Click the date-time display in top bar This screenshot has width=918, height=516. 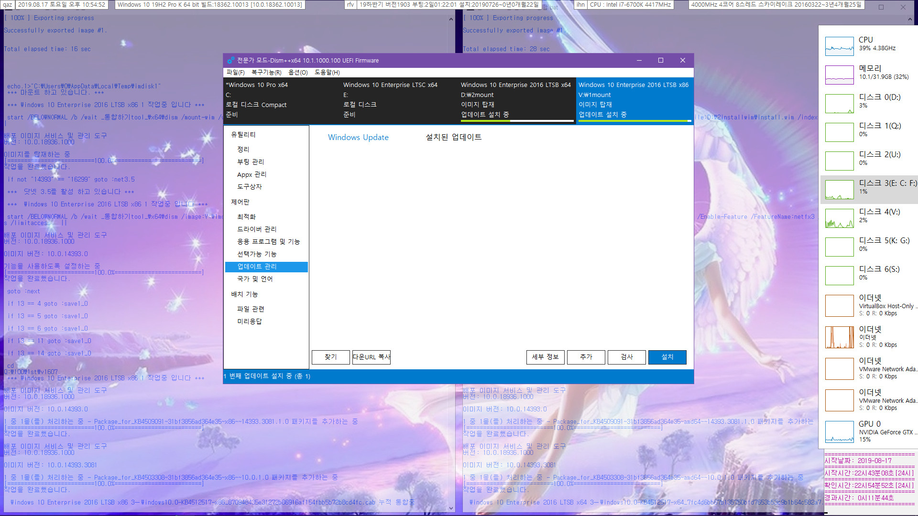62,5
